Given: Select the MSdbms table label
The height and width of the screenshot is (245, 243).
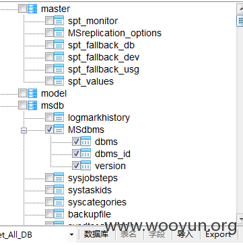Looking at the screenshot, I should coord(86,130).
